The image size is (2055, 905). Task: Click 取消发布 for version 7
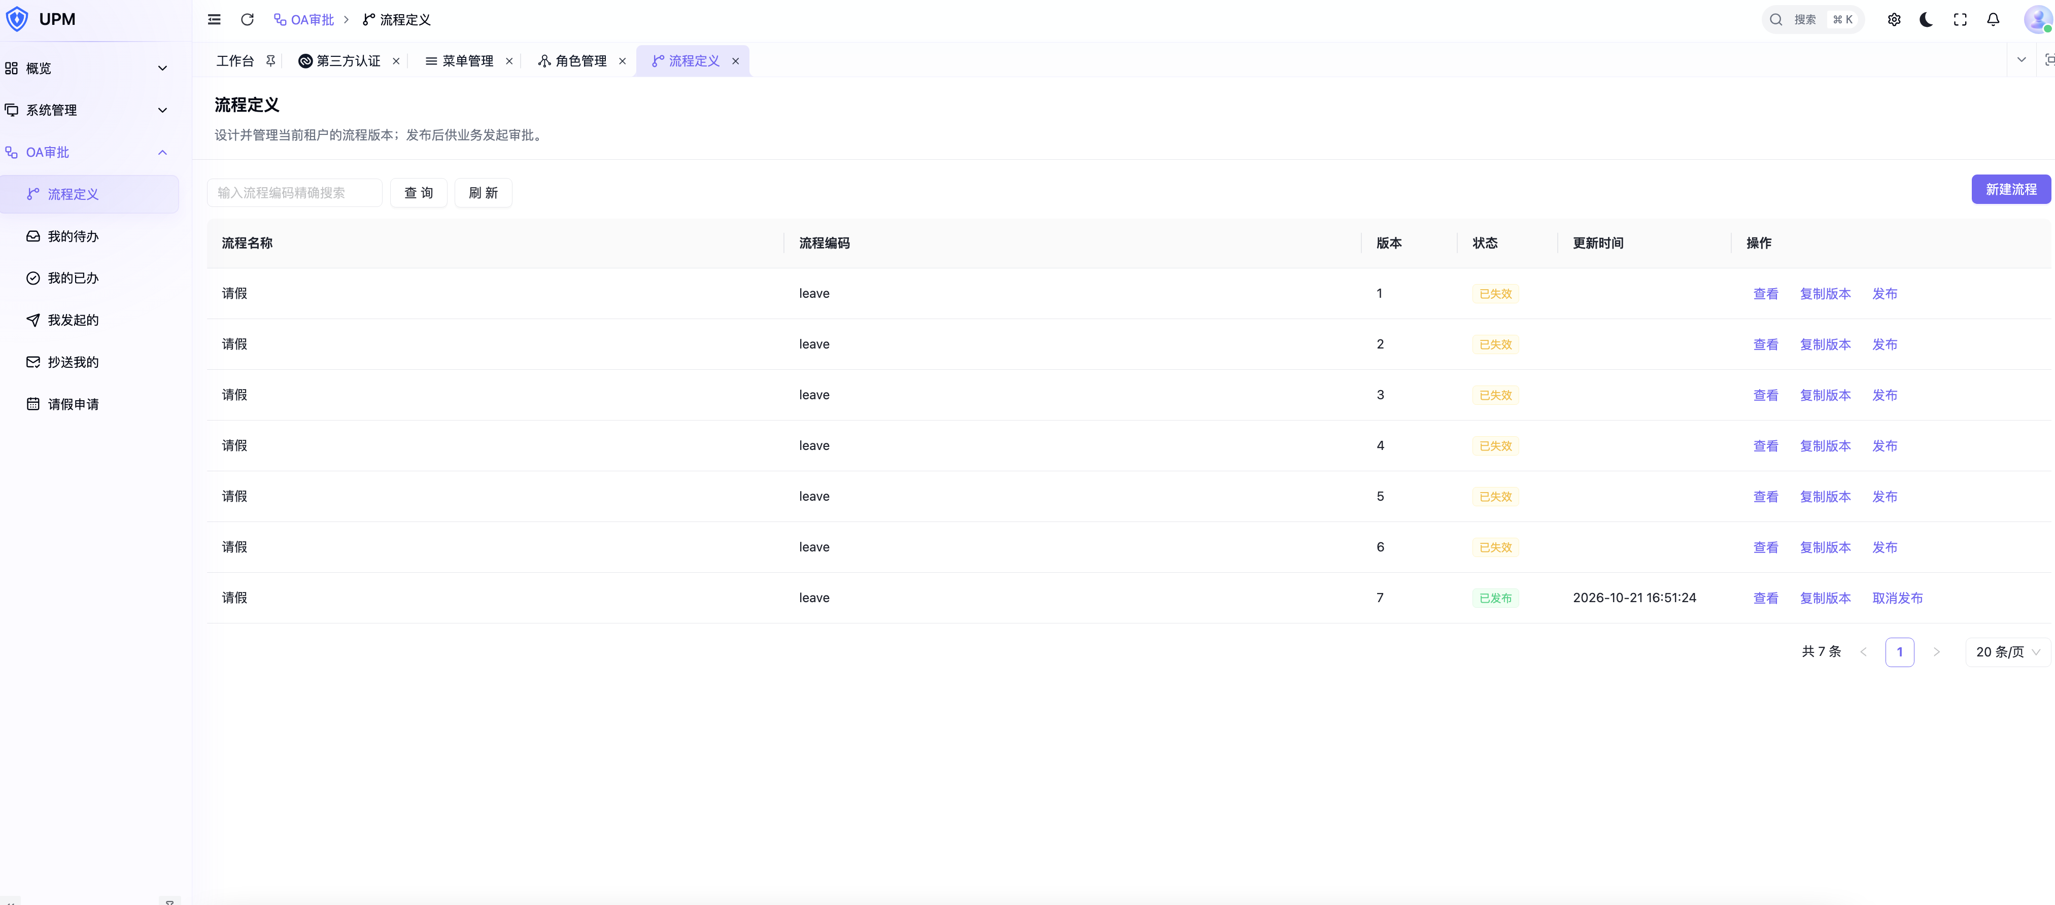(x=1897, y=598)
